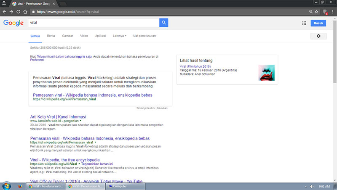Viewport: 337px width, 190px height.
Task: Switch to first 'viral - Penelusuran G...' taskbar window
Action: click(45, 186)
